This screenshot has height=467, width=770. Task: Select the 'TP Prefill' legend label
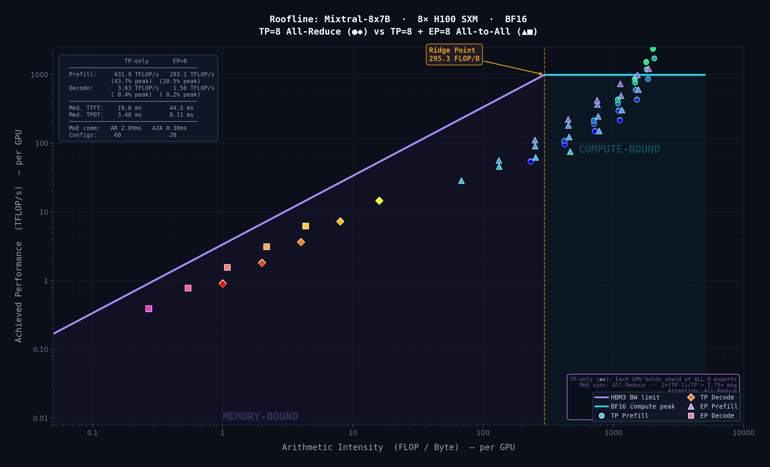[x=630, y=416]
